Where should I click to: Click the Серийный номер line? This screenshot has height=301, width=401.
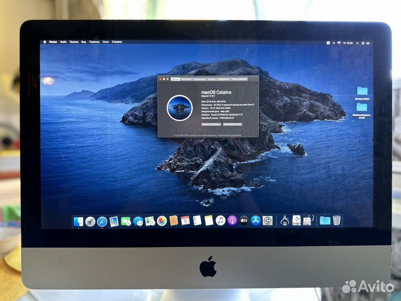218,118
